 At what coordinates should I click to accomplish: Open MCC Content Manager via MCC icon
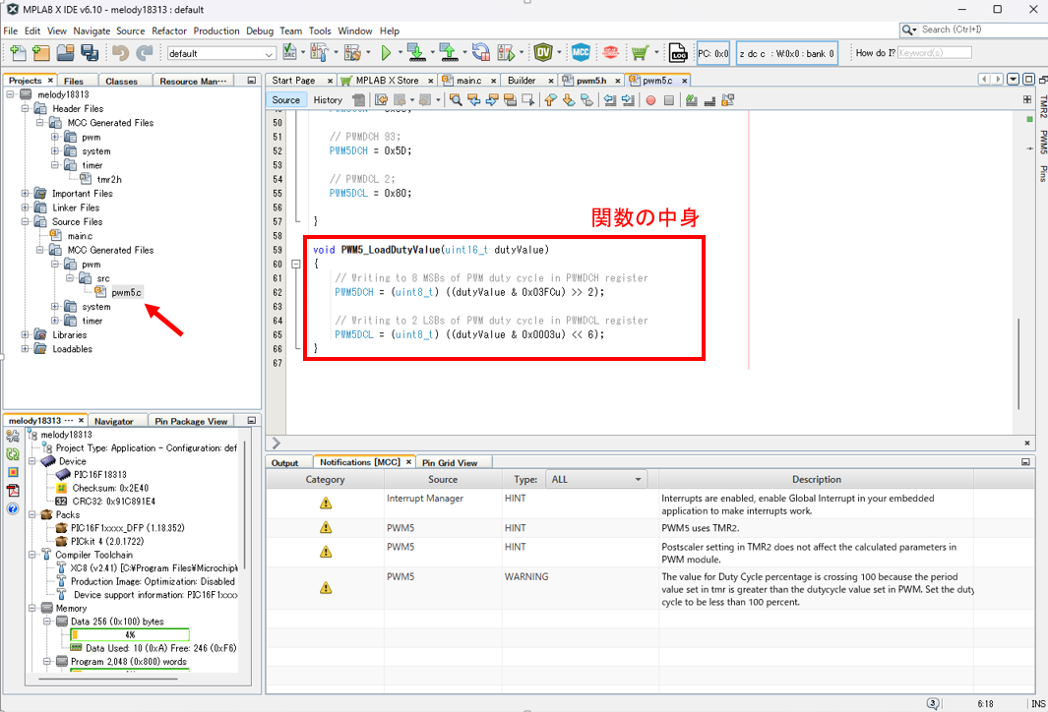(x=581, y=52)
